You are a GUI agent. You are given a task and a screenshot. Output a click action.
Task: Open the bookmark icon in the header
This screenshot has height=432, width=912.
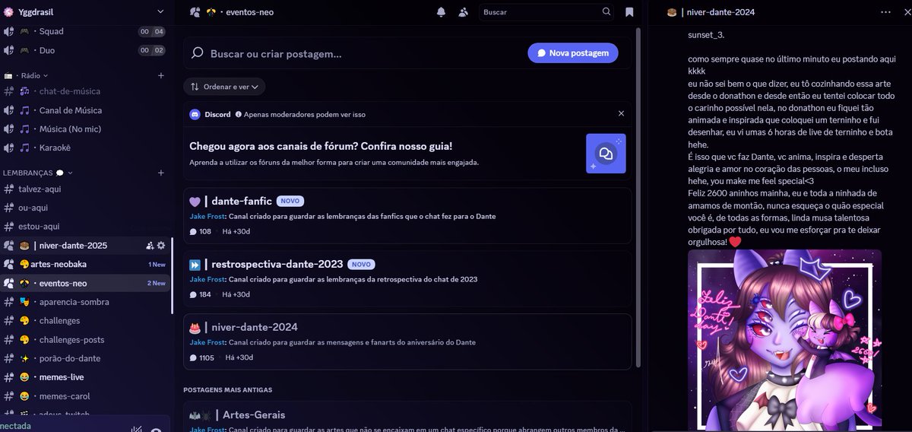(x=629, y=12)
